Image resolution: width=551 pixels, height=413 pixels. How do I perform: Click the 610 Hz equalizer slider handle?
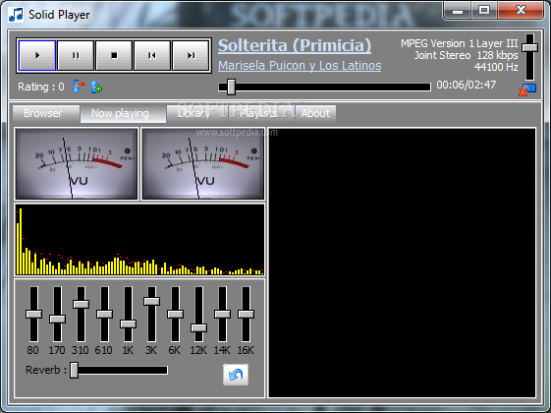pyautogui.click(x=104, y=314)
